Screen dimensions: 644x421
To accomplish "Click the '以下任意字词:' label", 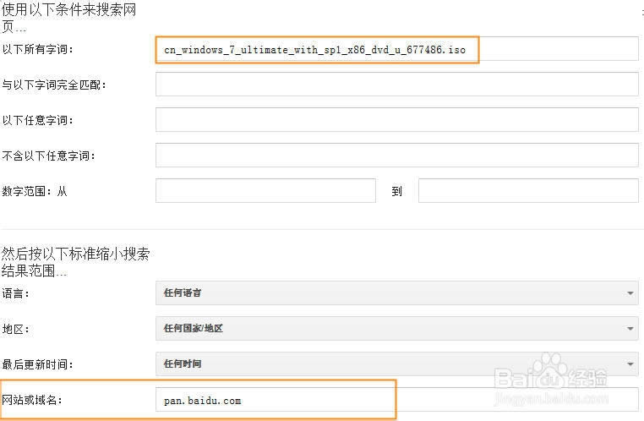I will (38, 120).
